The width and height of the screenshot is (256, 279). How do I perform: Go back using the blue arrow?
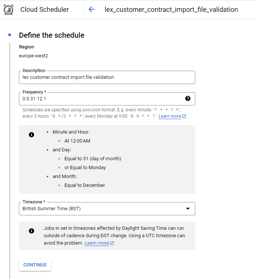(x=92, y=9)
